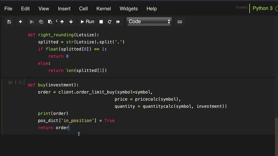278x156 pixels.
Task: Insert a cell below with the plus icon
Action: click(20, 22)
